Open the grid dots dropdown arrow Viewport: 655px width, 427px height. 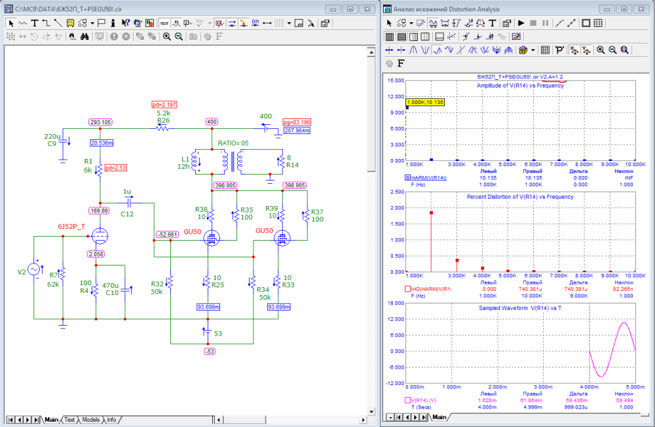pos(290,22)
